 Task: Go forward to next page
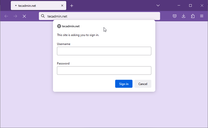click(x=15, y=16)
